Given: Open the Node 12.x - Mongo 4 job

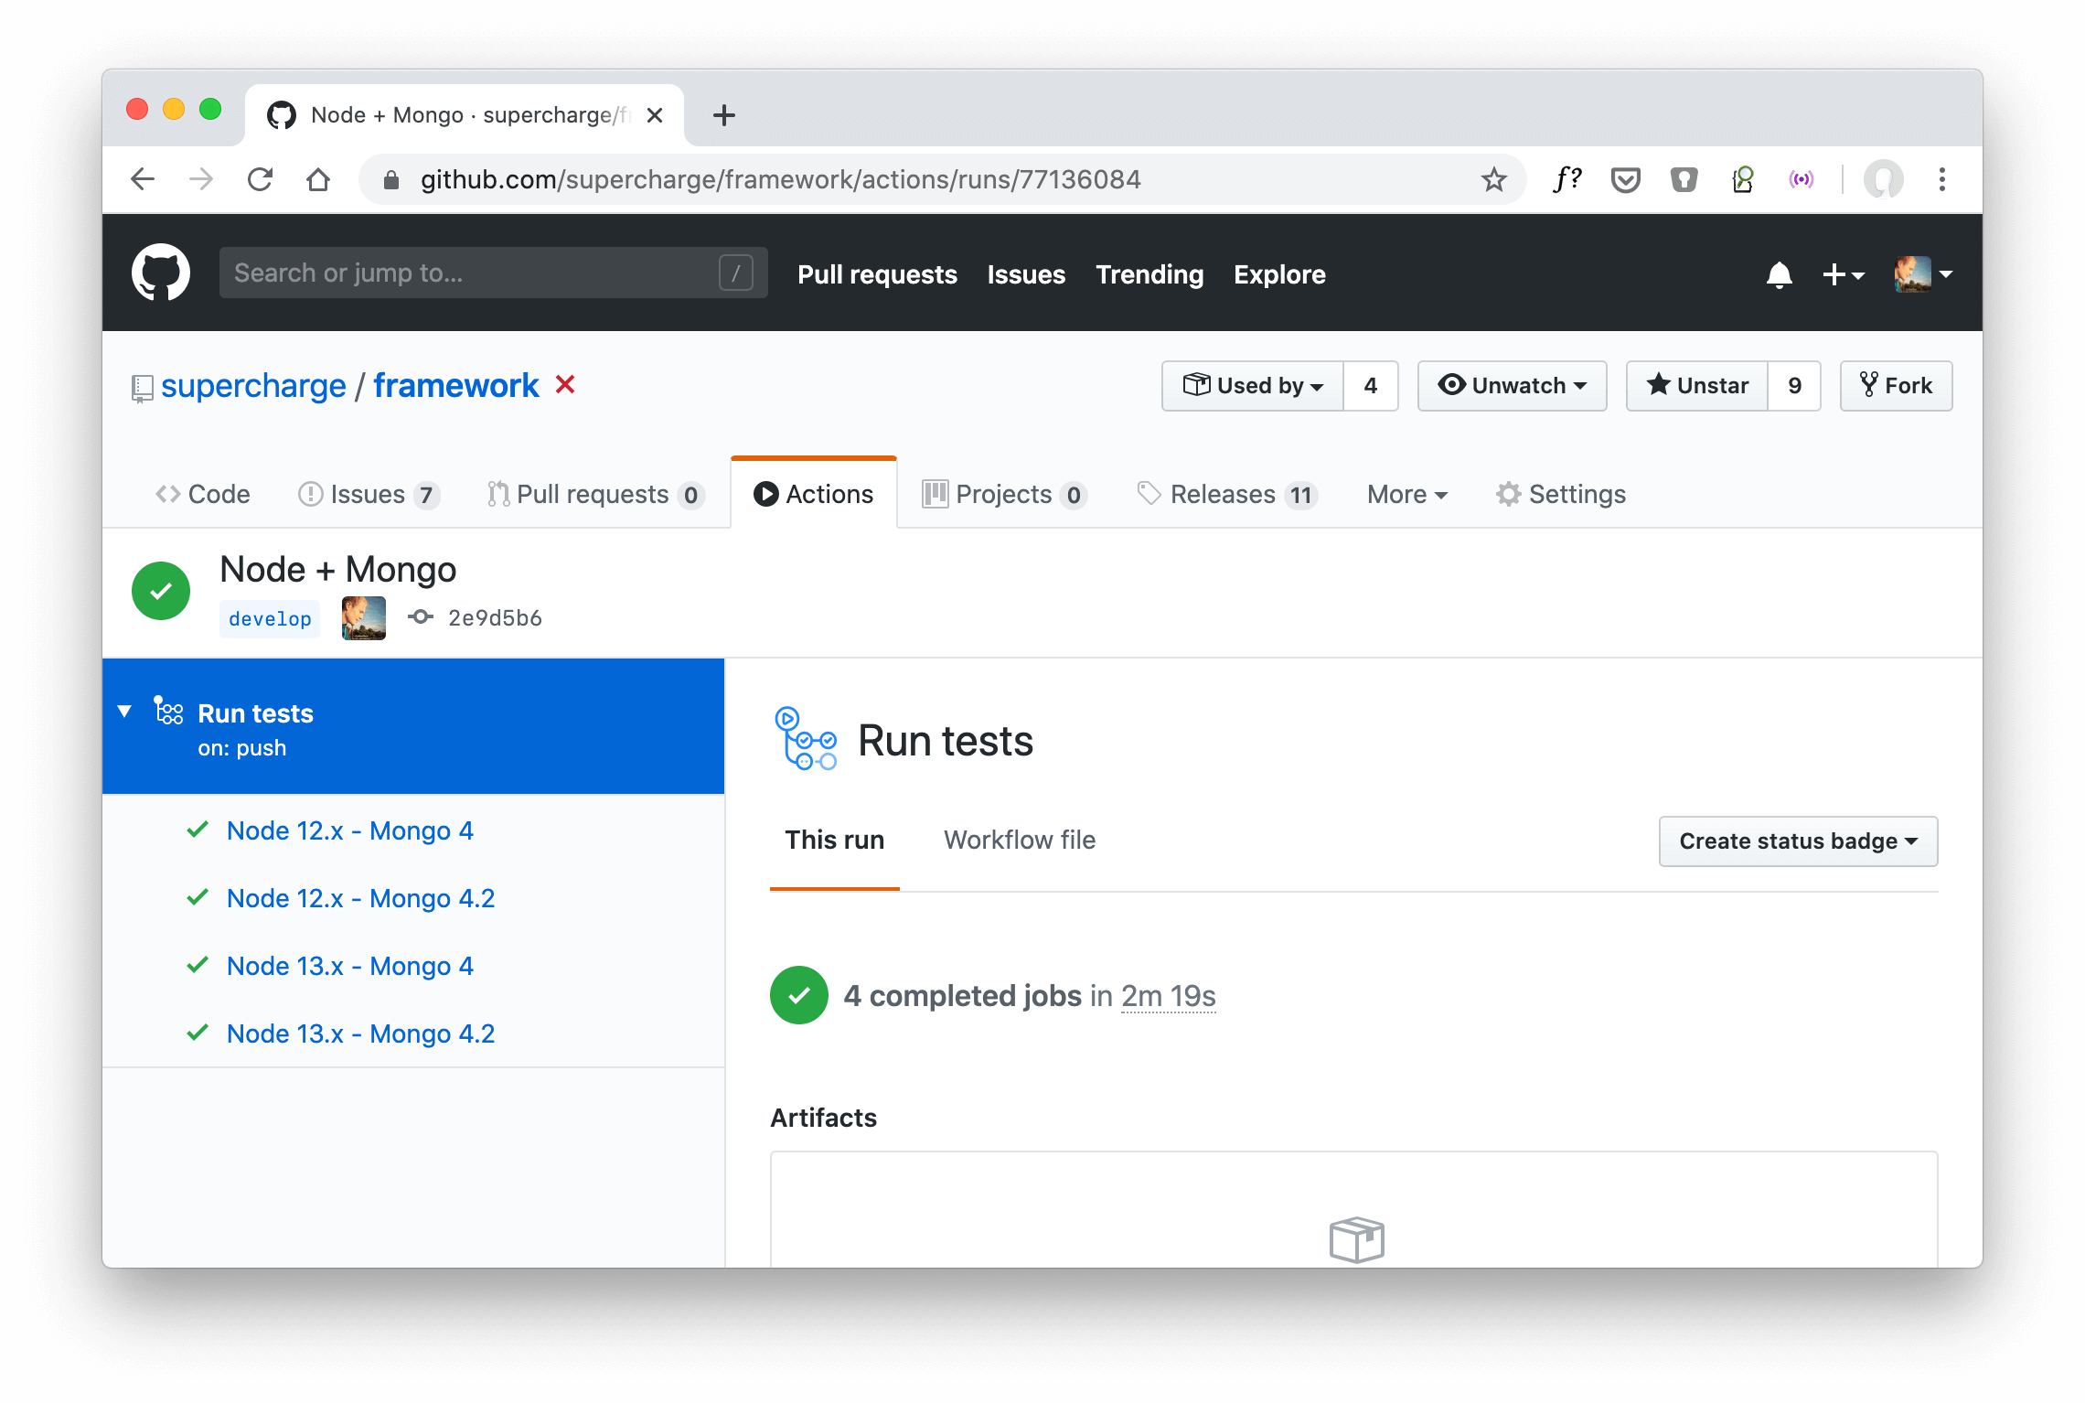Looking at the screenshot, I should tap(350, 830).
